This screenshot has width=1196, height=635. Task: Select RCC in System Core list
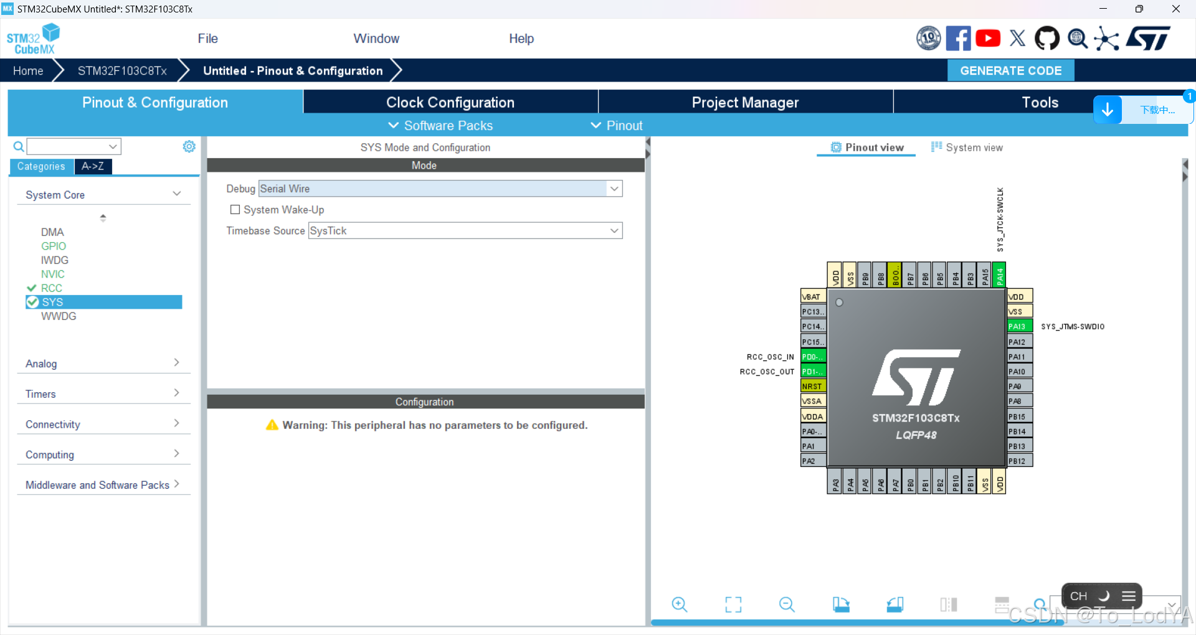(x=52, y=288)
